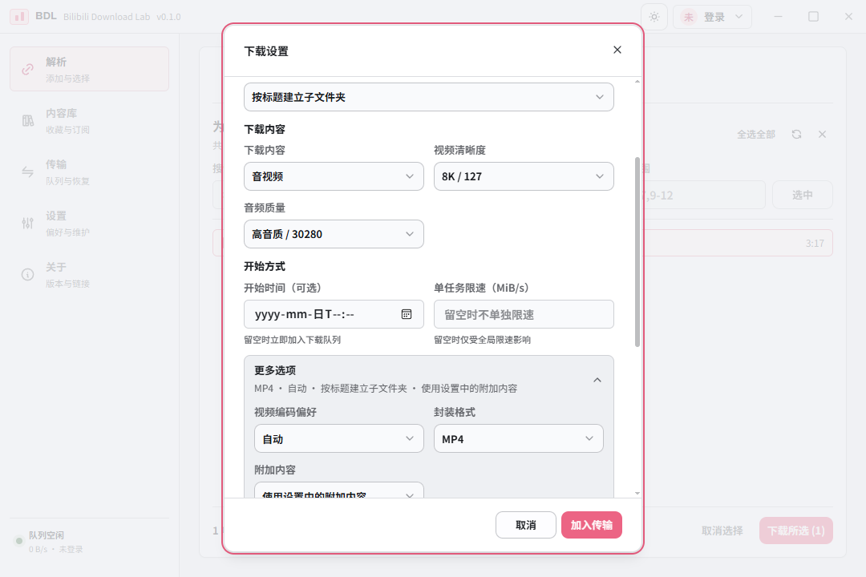Screen dimensions: 866x577
Task: Click the 取消 button
Action: tap(525, 525)
